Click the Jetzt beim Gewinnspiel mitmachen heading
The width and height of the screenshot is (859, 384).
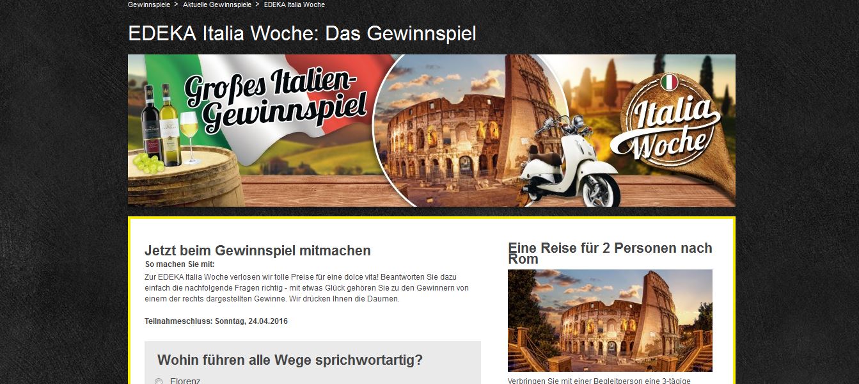pyautogui.click(x=258, y=251)
